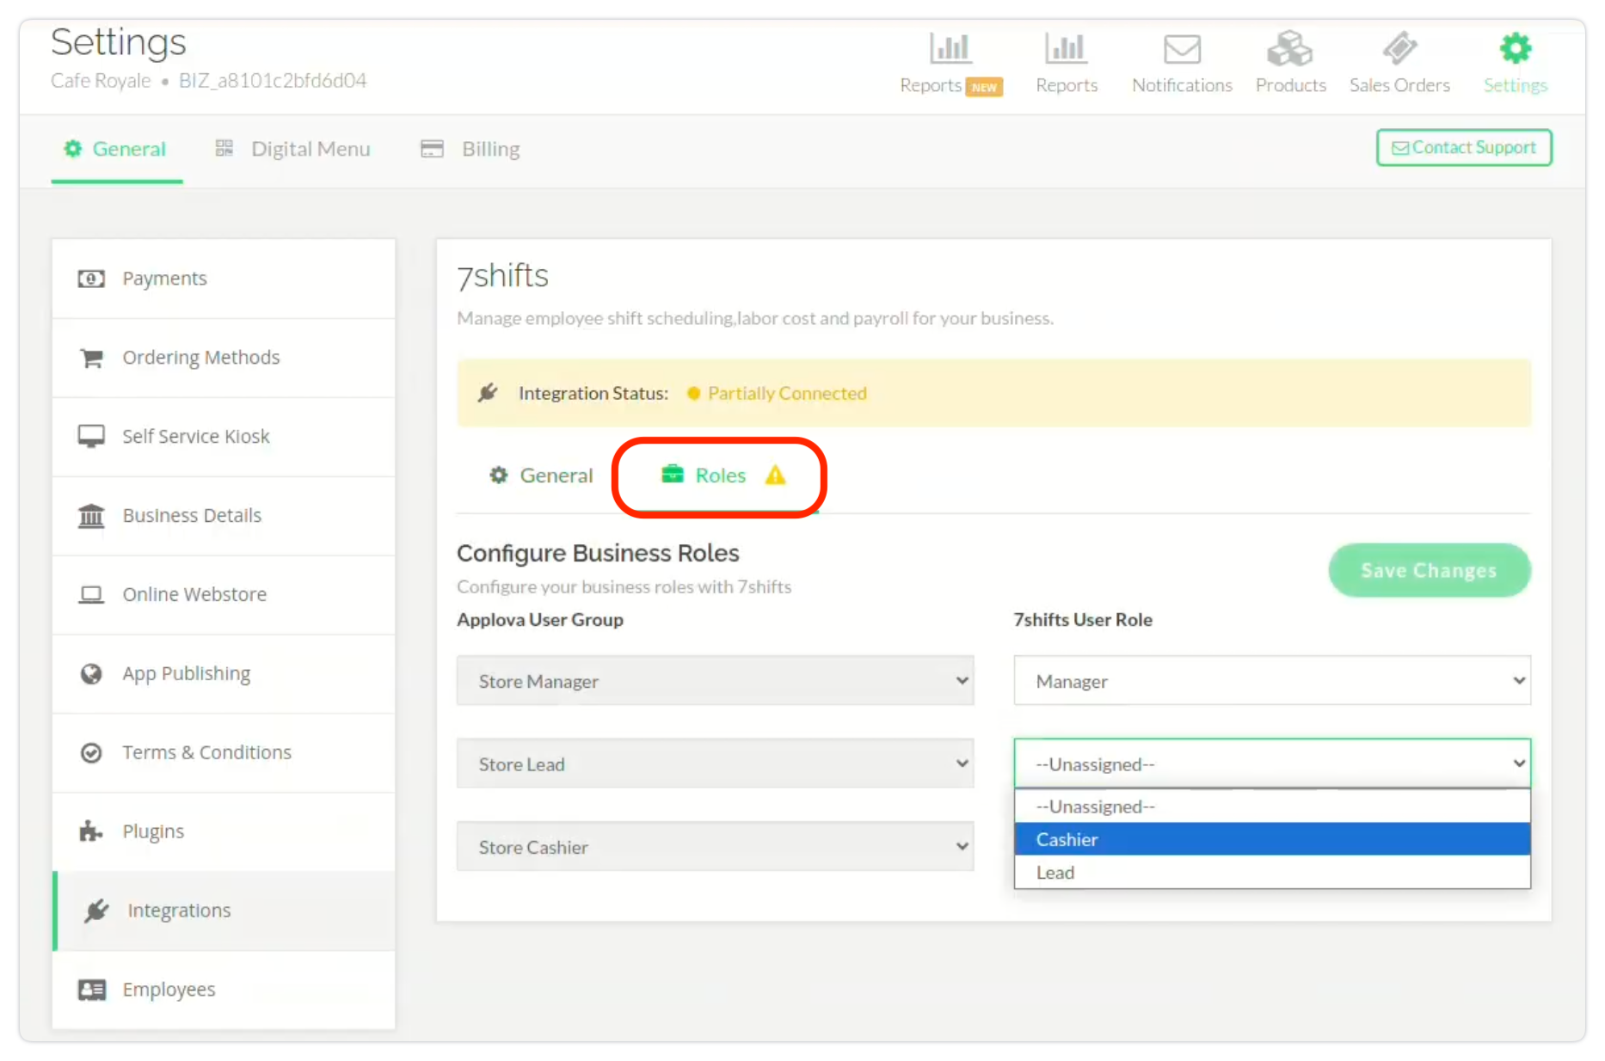Screen dimensions: 1605x1061
Task: Click the gear icon of 7shifts General tab
Action: [499, 475]
